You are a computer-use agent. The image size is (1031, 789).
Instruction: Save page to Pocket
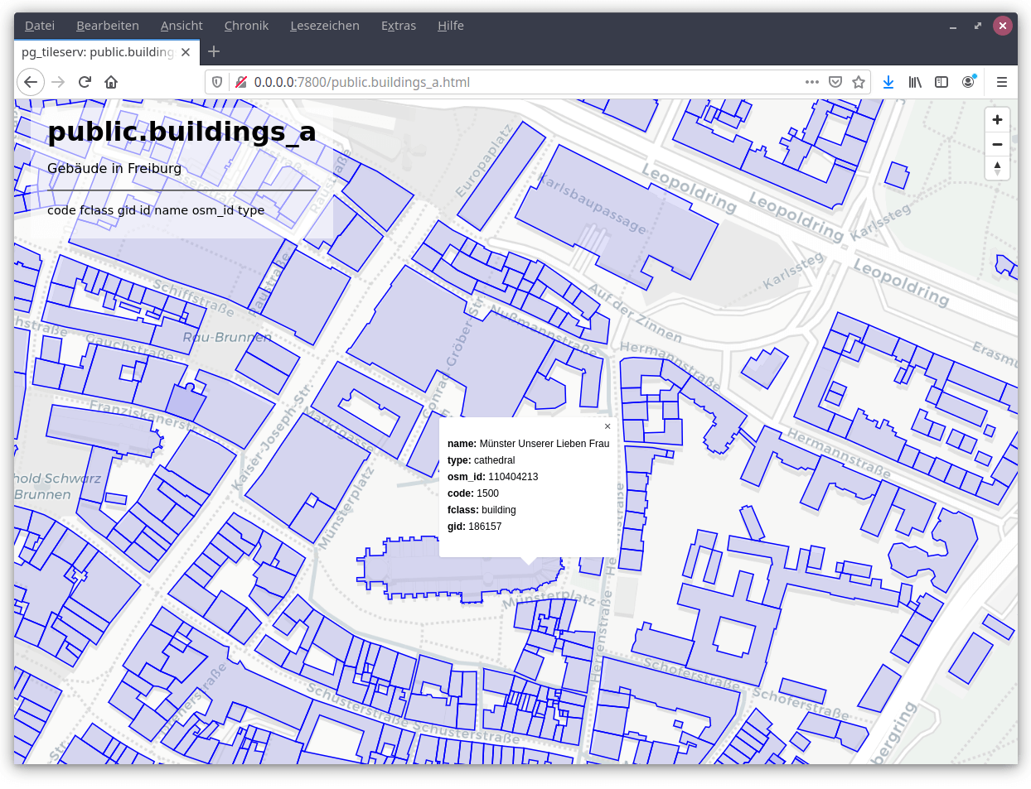point(835,82)
